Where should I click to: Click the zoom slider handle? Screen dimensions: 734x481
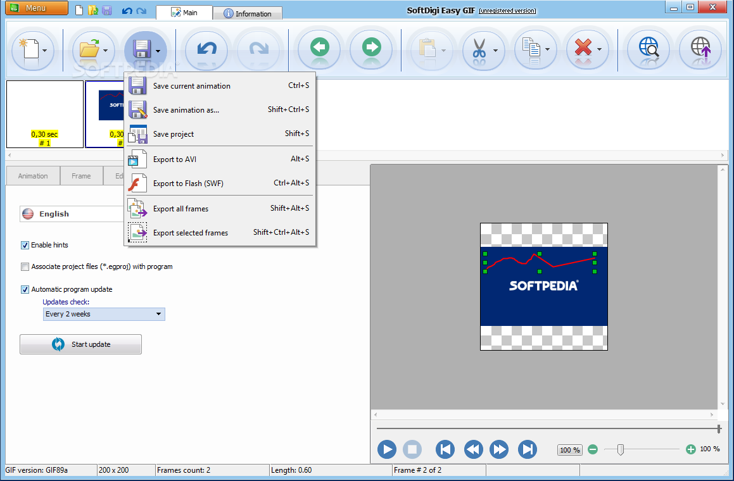point(620,449)
